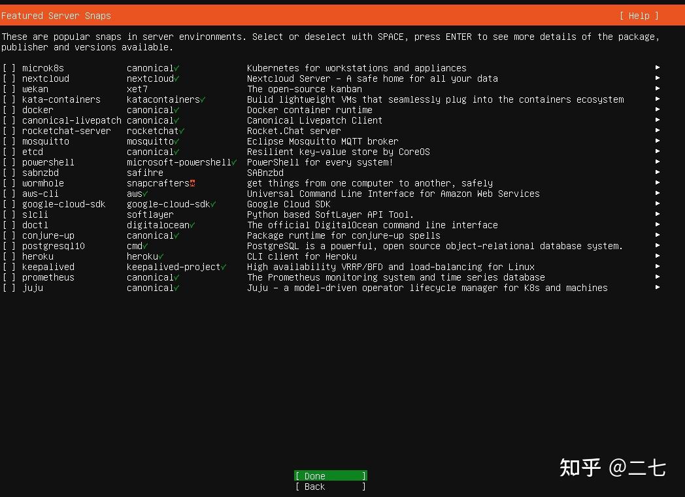Viewport: 685px width, 497px height.
Task: Expand details arrow for microk8s
Action: [657, 68]
